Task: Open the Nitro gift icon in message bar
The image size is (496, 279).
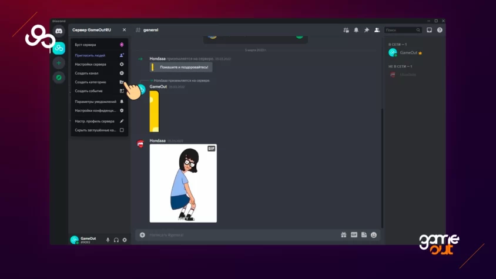Action: (344, 235)
